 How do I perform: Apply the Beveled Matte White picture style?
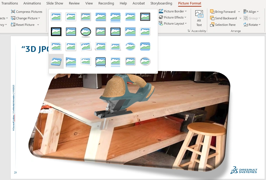click(71, 17)
